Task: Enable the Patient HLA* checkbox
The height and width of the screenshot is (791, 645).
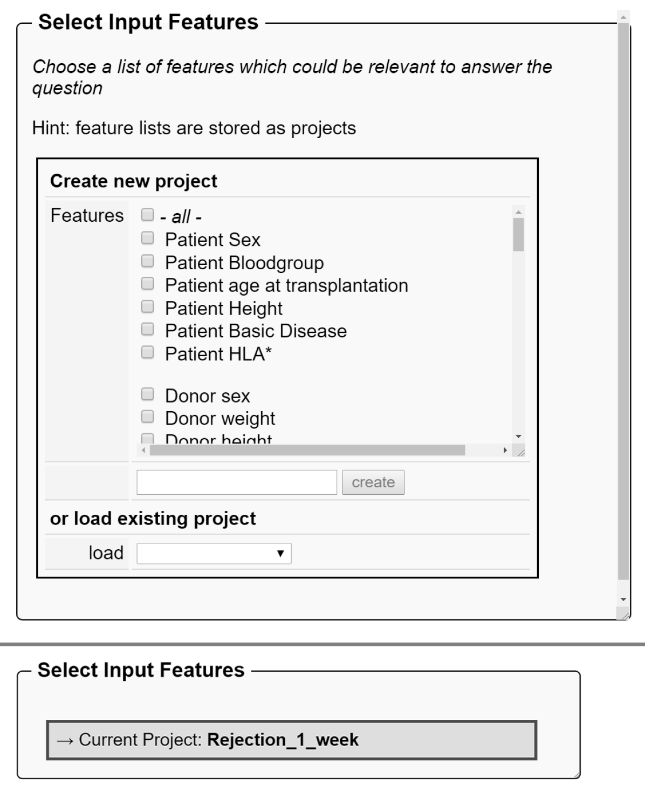Action: tap(147, 353)
